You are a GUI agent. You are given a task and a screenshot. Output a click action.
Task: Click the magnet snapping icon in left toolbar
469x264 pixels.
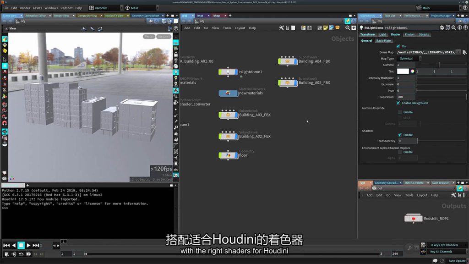tap(5, 123)
